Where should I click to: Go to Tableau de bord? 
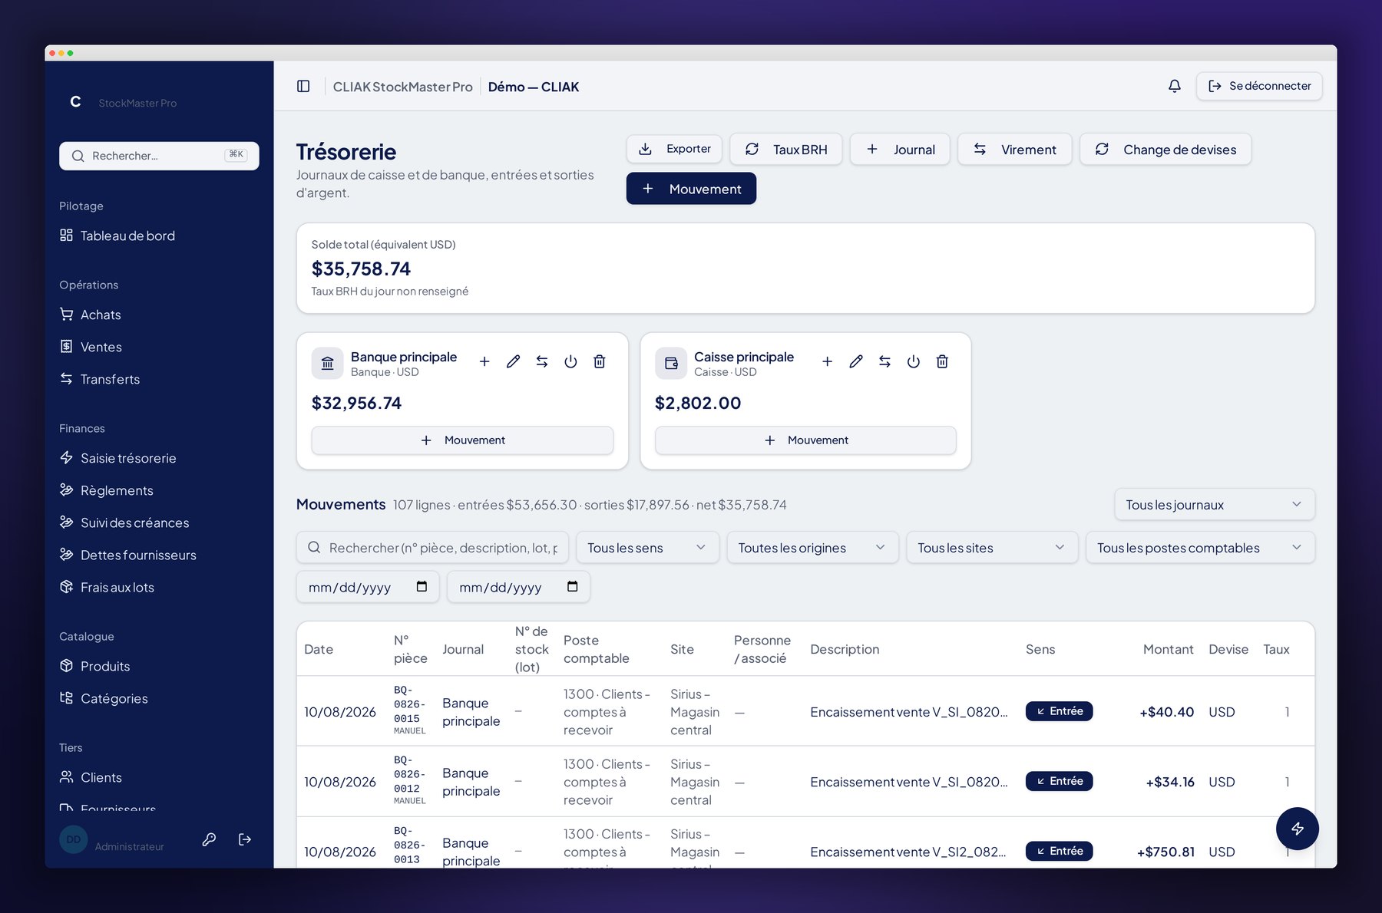click(127, 236)
